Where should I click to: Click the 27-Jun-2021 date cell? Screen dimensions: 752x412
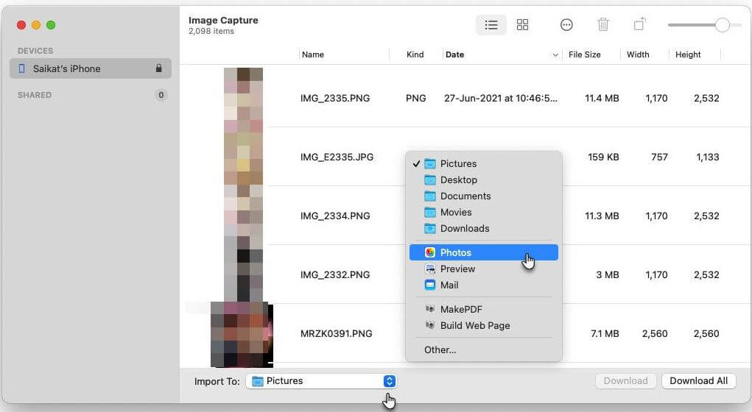click(x=500, y=98)
